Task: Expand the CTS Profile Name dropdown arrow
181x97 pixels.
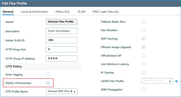Action: [x=75, y=92]
